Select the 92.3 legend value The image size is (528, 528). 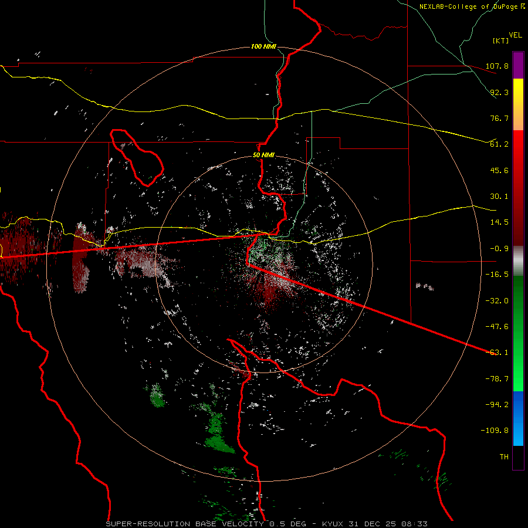click(x=499, y=92)
